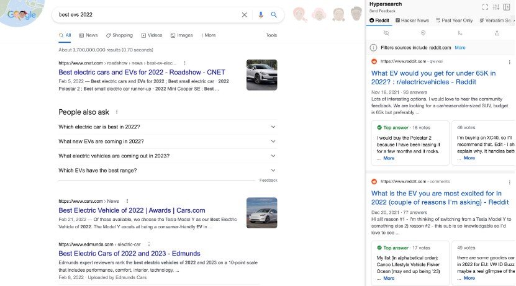516x286 pixels.
Task: Click the 'Dec 20, 2021 · 77 answers' text
Action: point(399,212)
